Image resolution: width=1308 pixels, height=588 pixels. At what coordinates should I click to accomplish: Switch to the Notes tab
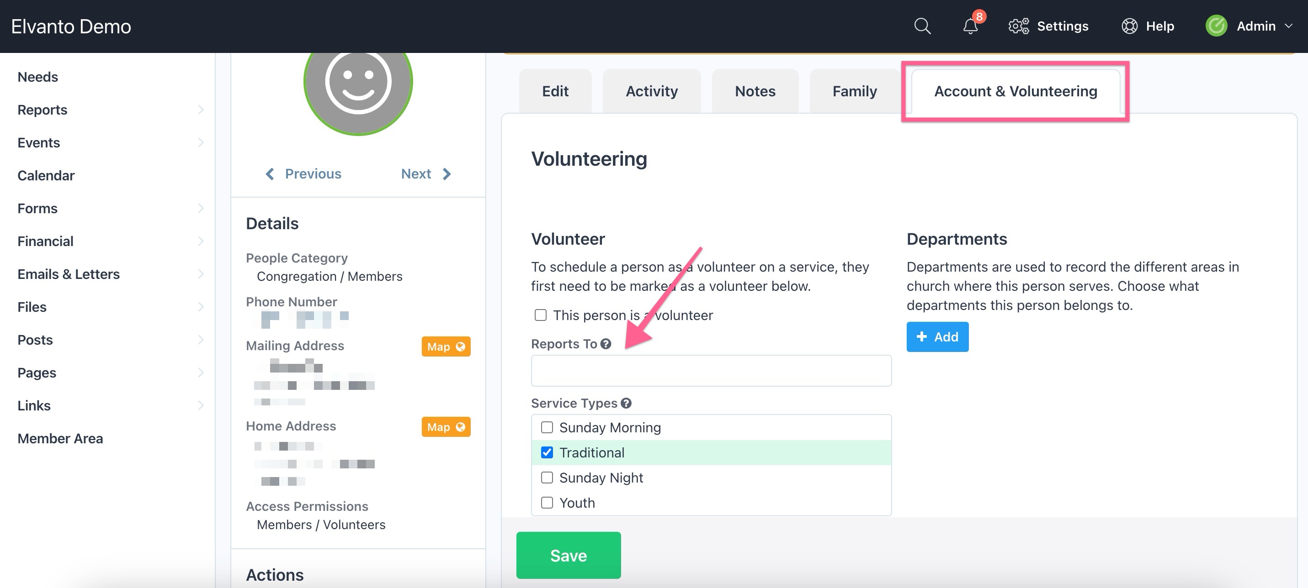coord(755,91)
